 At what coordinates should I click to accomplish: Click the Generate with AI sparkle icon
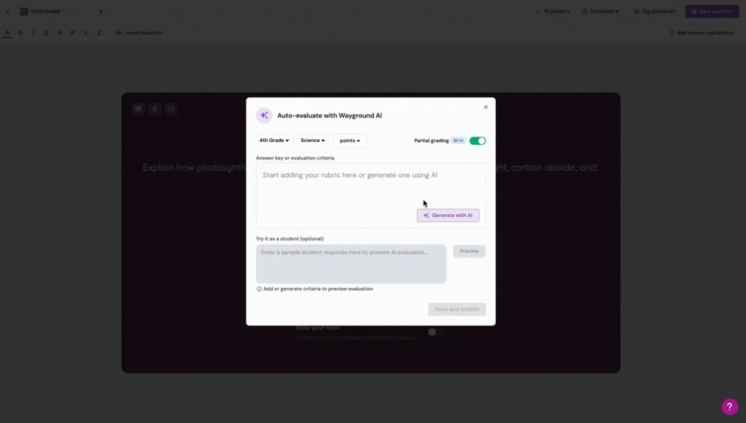426,215
